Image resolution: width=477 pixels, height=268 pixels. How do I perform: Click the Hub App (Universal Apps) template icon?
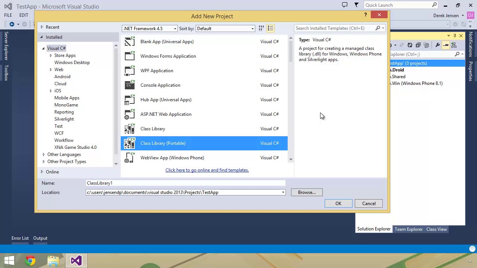pyautogui.click(x=129, y=99)
